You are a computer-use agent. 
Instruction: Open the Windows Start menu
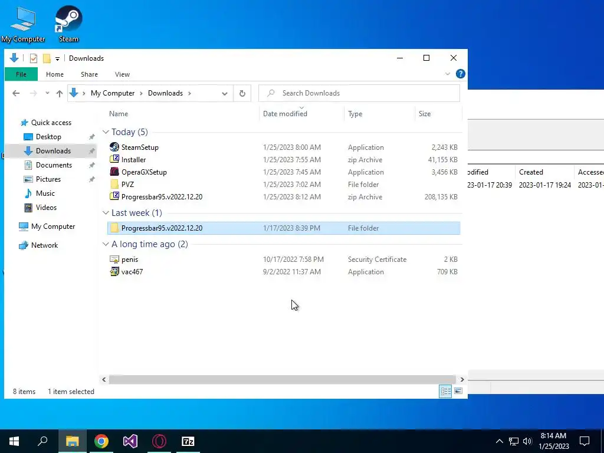click(14, 441)
